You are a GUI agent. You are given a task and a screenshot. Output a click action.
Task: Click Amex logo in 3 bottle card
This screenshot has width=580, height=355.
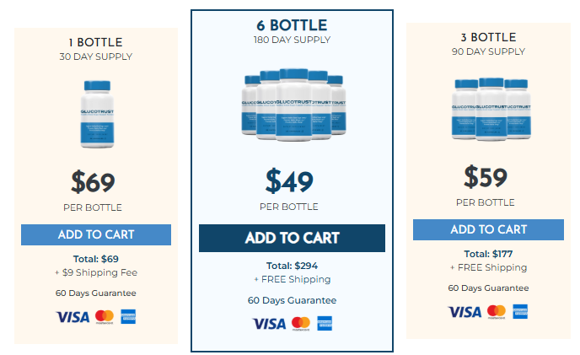(x=520, y=312)
